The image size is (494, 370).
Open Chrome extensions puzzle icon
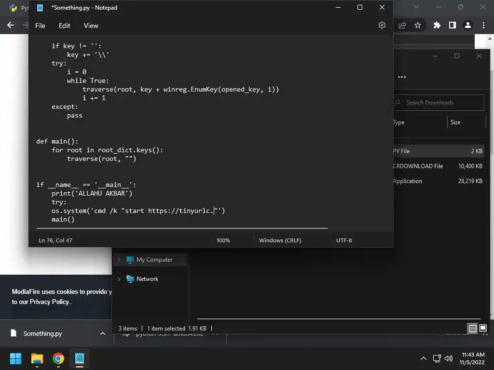pyautogui.click(x=437, y=25)
